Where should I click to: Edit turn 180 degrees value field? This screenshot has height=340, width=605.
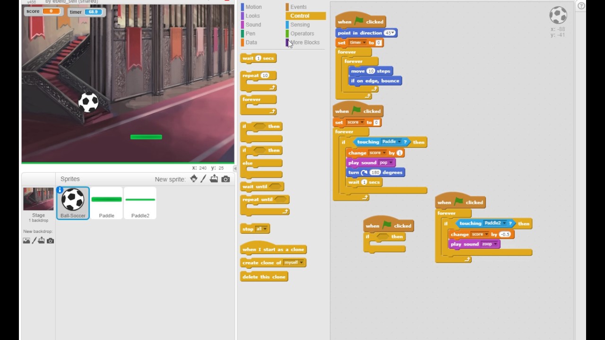375,172
